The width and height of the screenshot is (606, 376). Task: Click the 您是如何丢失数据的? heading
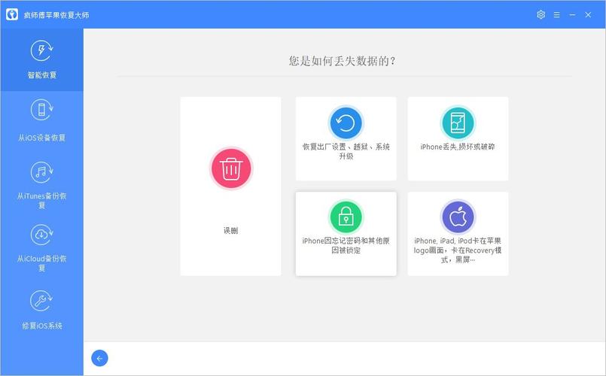tap(343, 61)
